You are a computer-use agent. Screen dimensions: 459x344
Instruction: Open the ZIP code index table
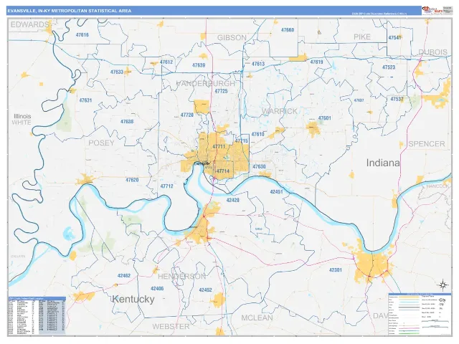click(x=37, y=315)
